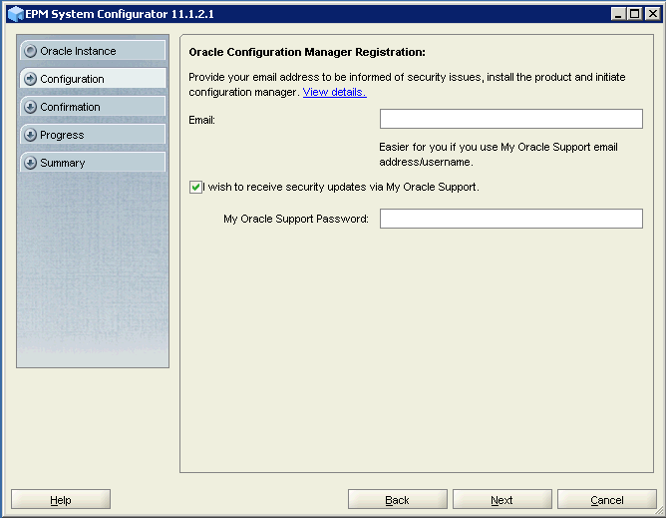Click the 'Easier for you if you use' hint text
Screen dimensions: 666x518
(x=499, y=155)
